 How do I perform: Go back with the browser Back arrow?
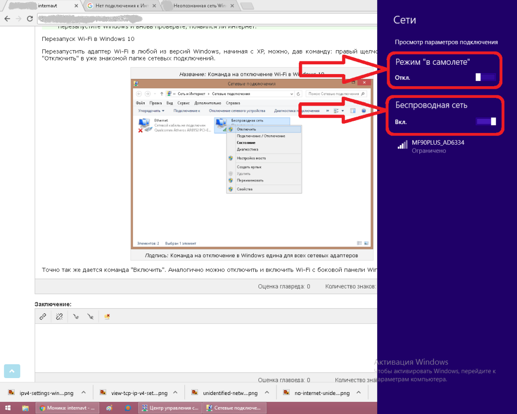7,19
